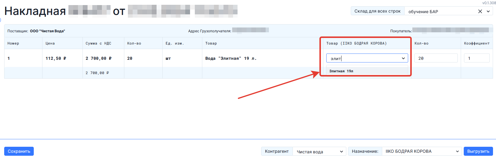Click the product search field with 'элит'
Image resolution: width=496 pixels, height=162 pixels.
pyautogui.click(x=363, y=58)
